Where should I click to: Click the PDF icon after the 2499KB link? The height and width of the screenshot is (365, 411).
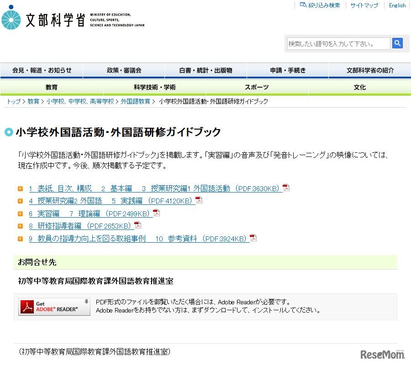click(x=157, y=213)
